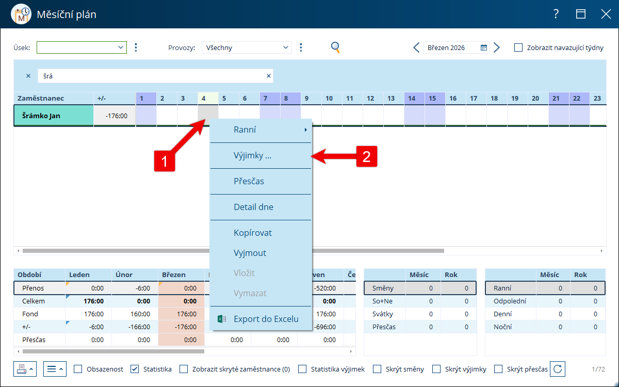Click the 1/72 record counter

point(598,369)
